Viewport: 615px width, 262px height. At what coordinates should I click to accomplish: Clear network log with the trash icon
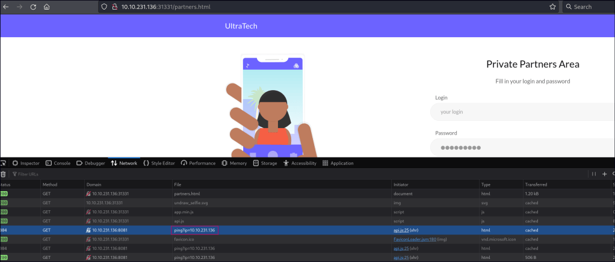(x=3, y=174)
